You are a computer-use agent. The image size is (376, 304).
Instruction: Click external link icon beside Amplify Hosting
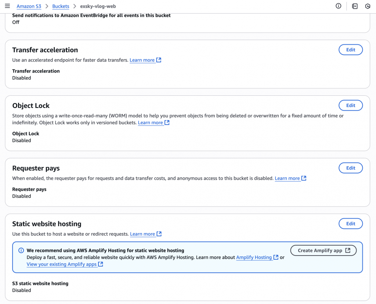[276, 257]
